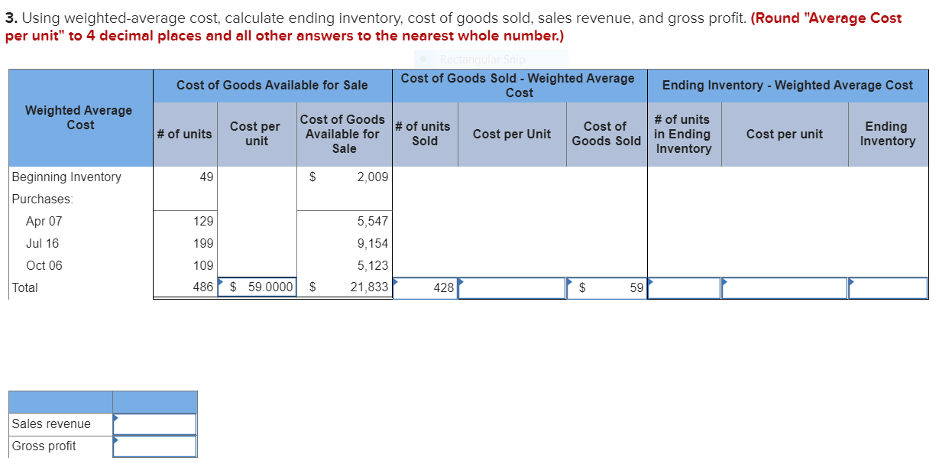The width and height of the screenshot is (952, 464).
Task: Click the Ending Inventory - Weighted Average Cost header
Action: tap(788, 86)
